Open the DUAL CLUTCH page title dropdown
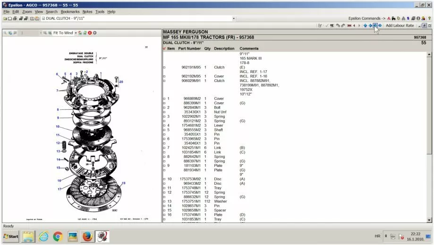The image size is (434, 245). (x=234, y=18)
